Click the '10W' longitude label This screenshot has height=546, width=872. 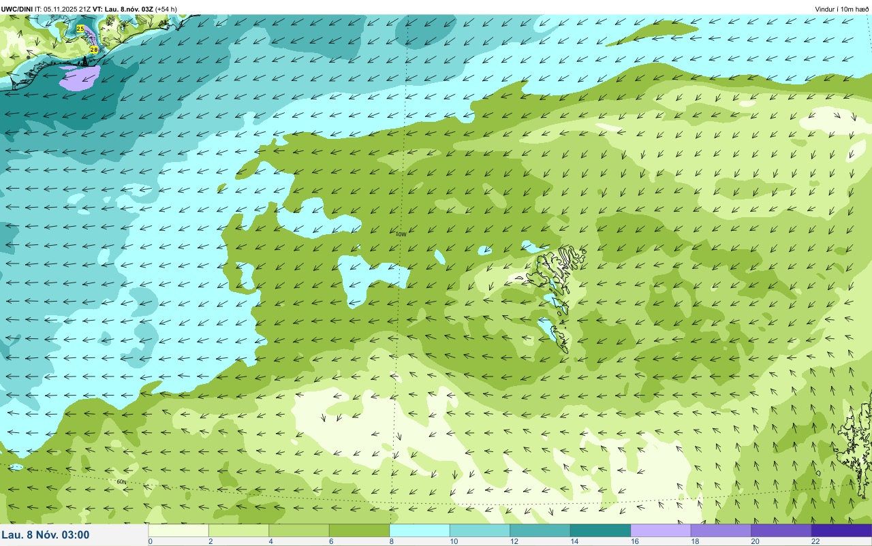pyautogui.click(x=401, y=234)
